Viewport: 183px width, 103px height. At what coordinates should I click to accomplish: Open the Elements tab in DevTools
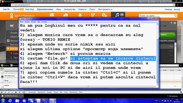(x=5, y=66)
